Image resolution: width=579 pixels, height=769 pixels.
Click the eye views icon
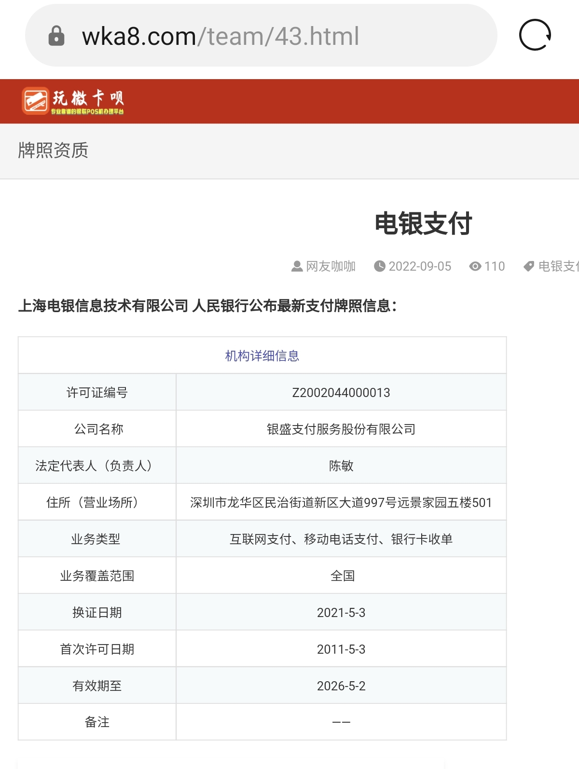click(x=475, y=266)
